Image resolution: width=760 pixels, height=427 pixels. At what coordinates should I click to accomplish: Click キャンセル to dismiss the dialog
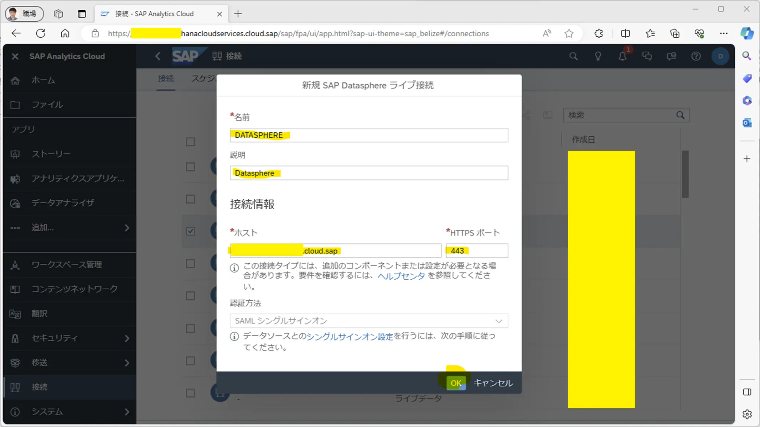point(493,383)
